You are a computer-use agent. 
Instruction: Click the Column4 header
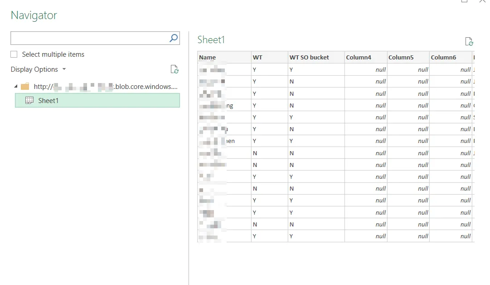pyautogui.click(x=366, y=57)
